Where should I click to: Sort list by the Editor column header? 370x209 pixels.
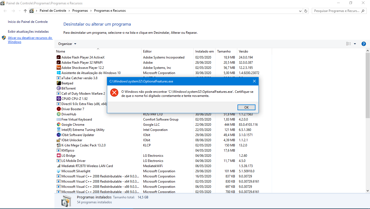pyautogui.click(x=168, y=51)
